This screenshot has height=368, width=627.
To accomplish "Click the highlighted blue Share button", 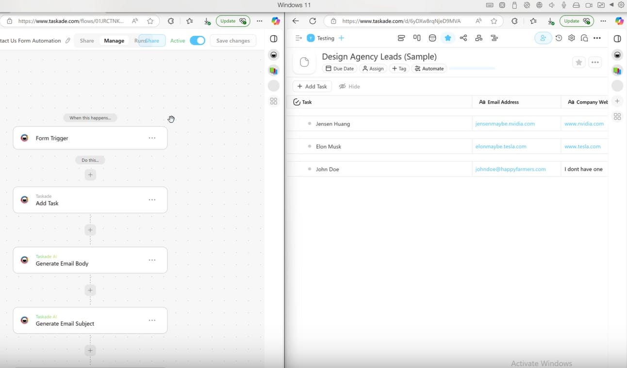I will pos(152,41).
